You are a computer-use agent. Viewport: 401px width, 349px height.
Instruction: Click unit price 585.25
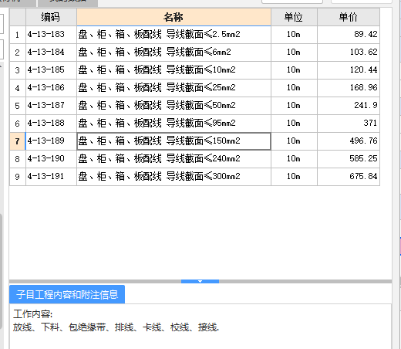pos(349,159)
